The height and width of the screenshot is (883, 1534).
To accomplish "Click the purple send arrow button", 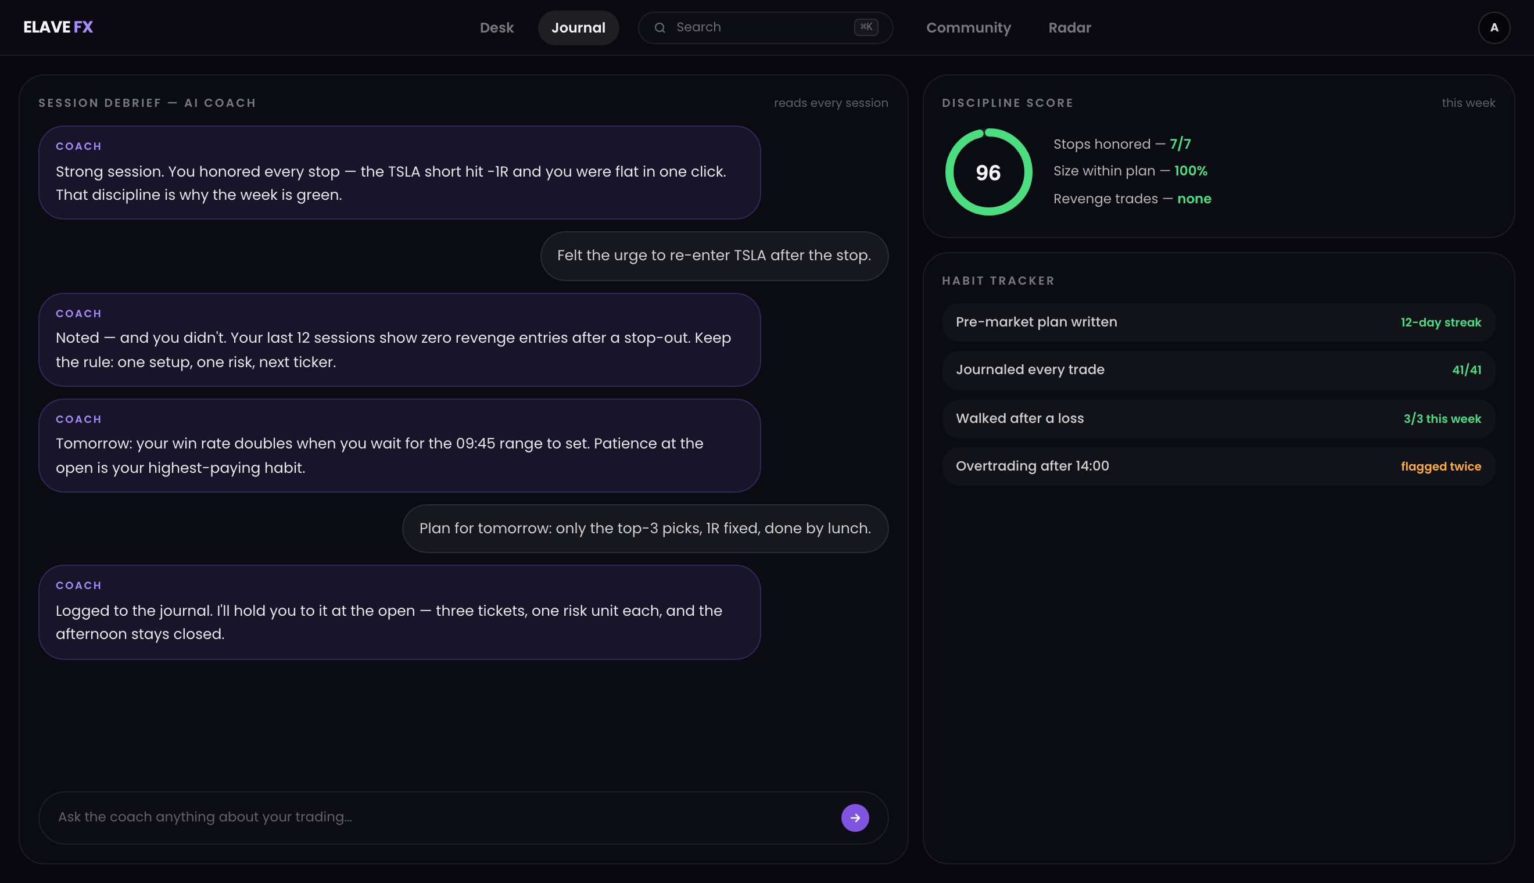I will [x=855, y=817].
